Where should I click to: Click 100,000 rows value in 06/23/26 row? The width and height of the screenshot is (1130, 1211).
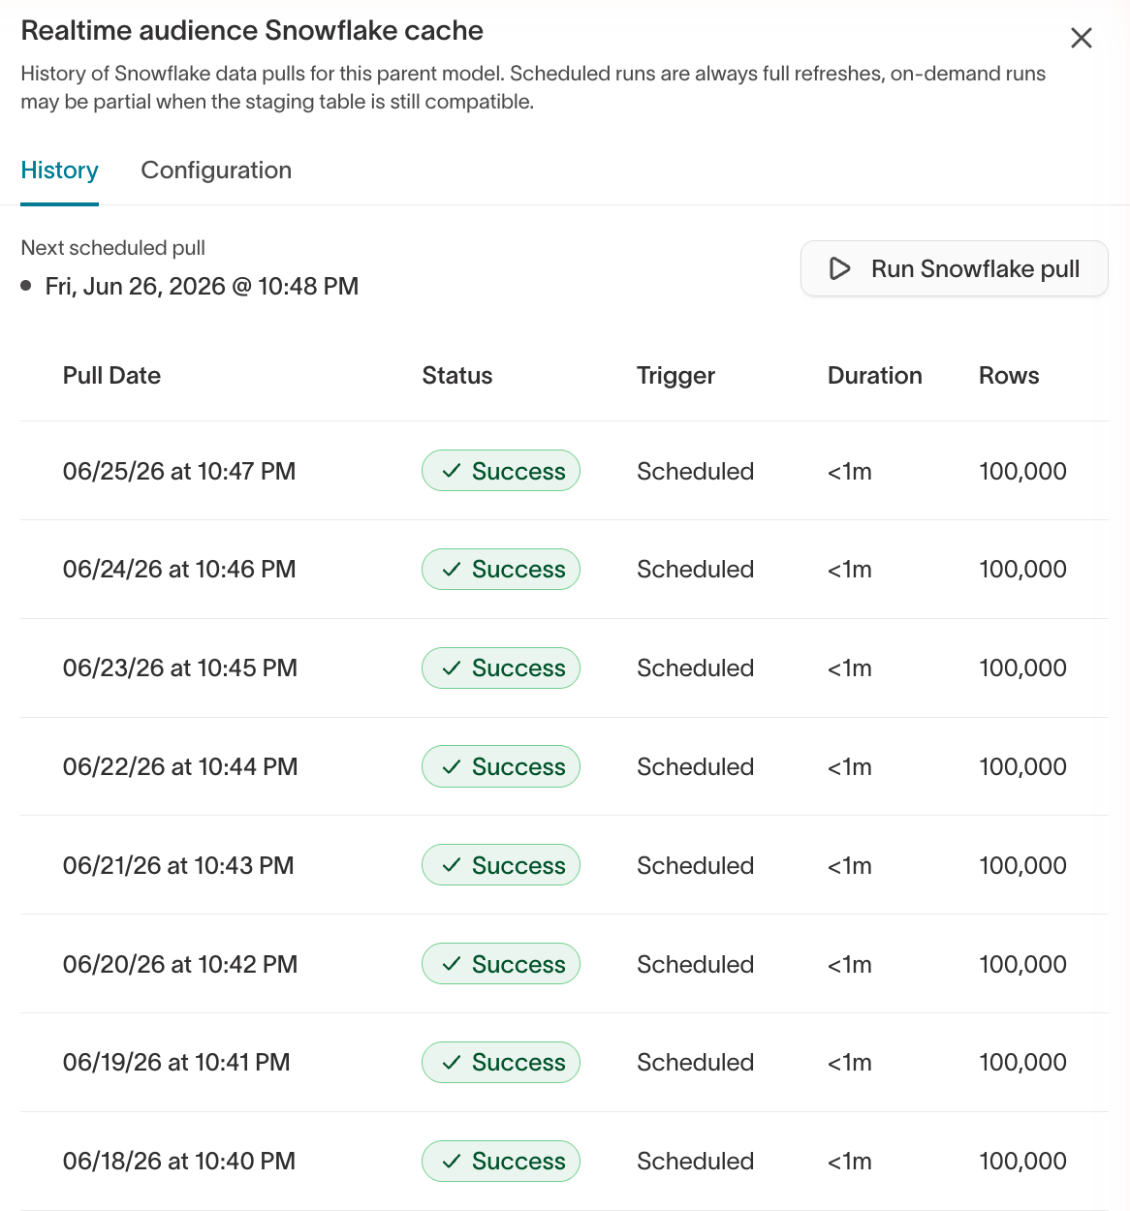[1022, 668]
